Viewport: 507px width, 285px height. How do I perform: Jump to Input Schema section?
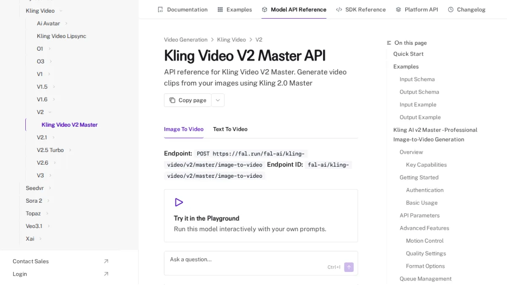pyautogui.click(x=417, y=79)
